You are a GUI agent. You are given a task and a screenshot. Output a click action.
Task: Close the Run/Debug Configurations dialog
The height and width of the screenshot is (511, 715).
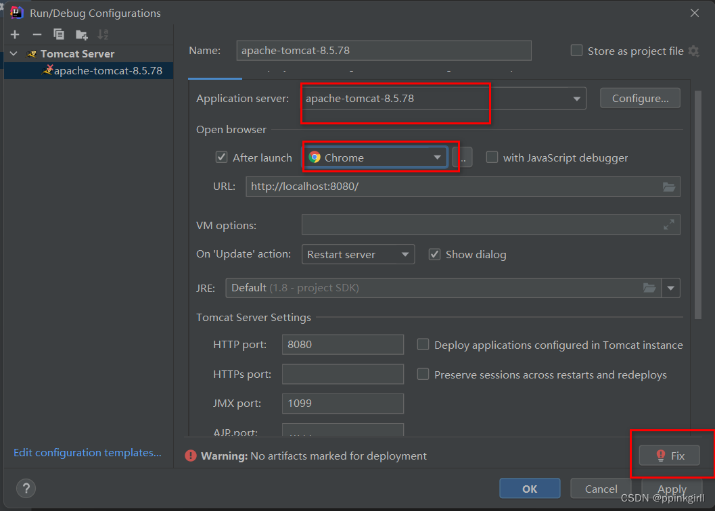click(x=695, y=13)
